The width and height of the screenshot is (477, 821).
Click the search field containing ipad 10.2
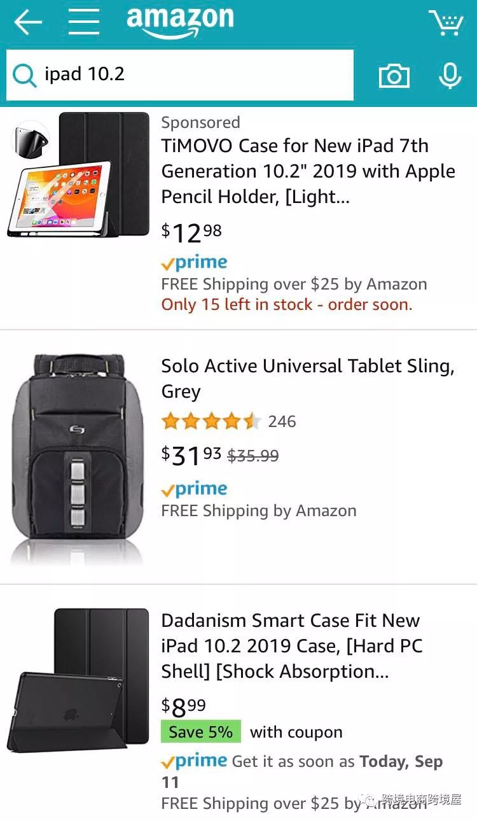(191, 75)
